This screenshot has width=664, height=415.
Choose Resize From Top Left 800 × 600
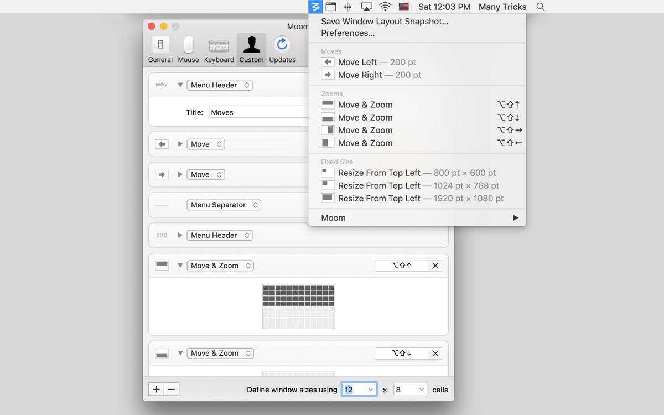(417, 173)
